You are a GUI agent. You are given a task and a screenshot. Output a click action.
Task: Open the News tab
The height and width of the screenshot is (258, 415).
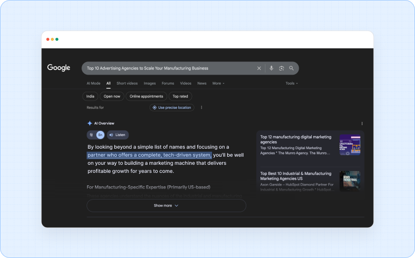201,83
